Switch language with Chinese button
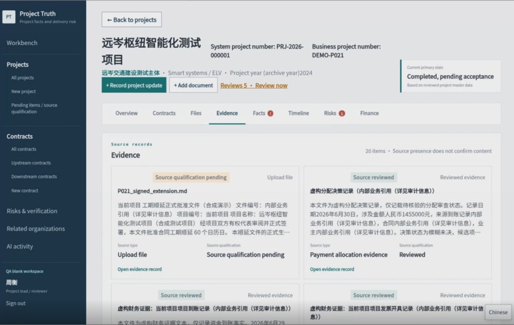 498,312
